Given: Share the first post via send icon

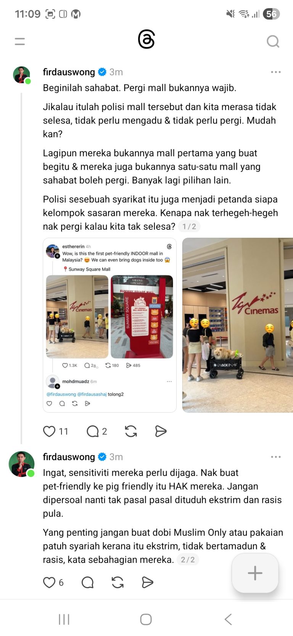Looking at the screenshot, I should click(161, 431).
